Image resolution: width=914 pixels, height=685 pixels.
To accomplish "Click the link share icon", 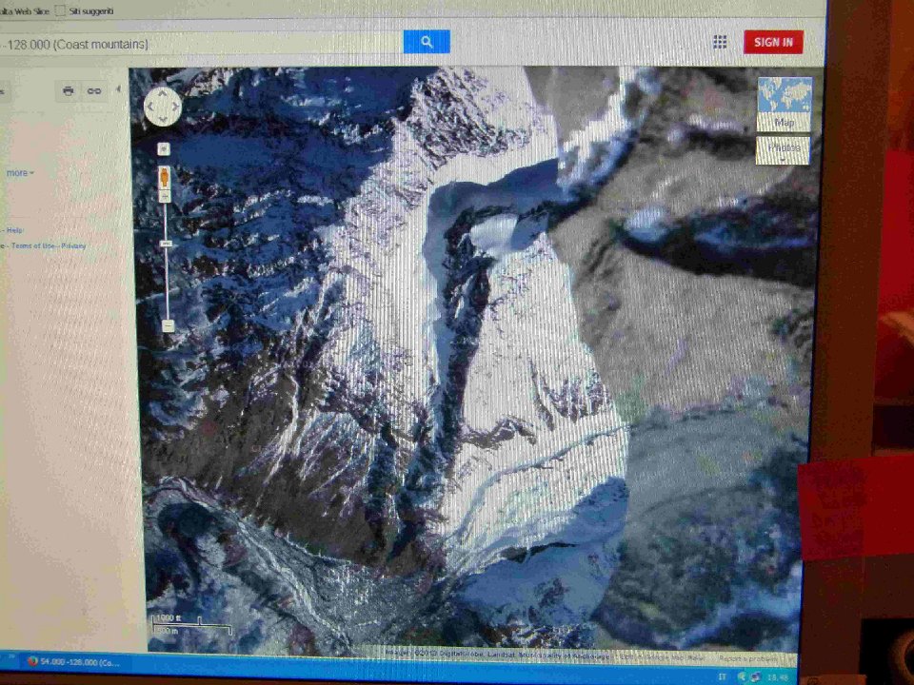I will (94, 91).
